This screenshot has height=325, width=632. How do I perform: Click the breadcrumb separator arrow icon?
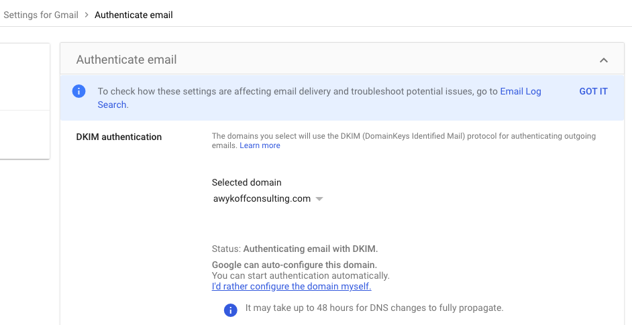[87, 15]
